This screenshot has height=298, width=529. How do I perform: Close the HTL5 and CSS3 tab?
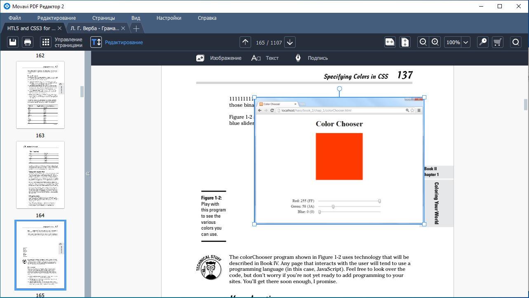coord(60,28)
